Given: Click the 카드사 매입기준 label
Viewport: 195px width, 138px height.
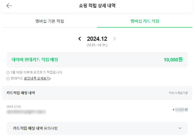Looking at the screenshot, I should tap(178, 93).
